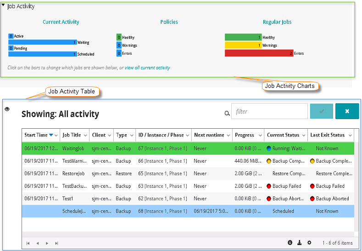
Task: Click red Backup Aborted icon in Last Exit Status
Action: pyautogui.click(x=312, y=199)
